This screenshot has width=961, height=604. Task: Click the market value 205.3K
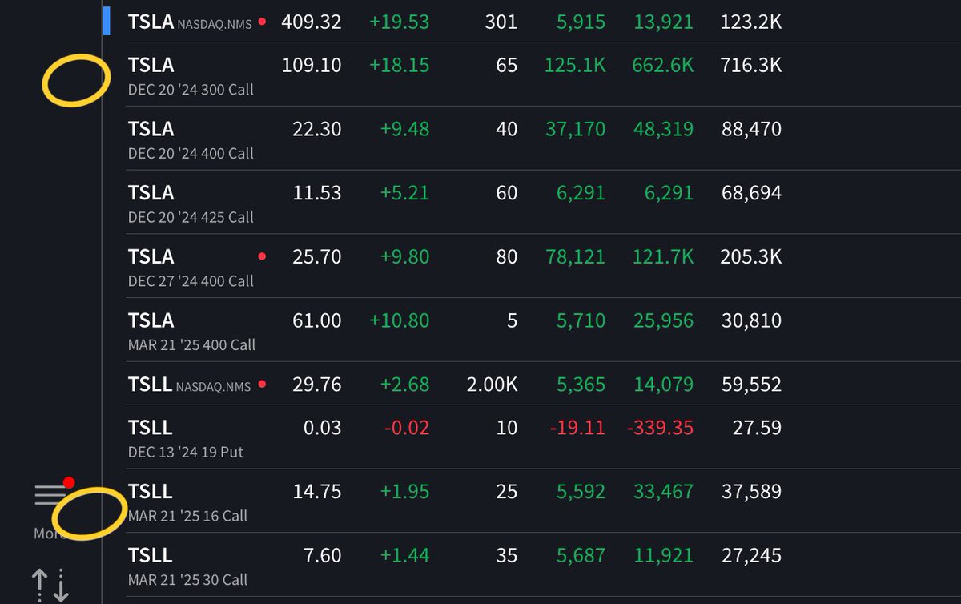click(x=751, y=257)
